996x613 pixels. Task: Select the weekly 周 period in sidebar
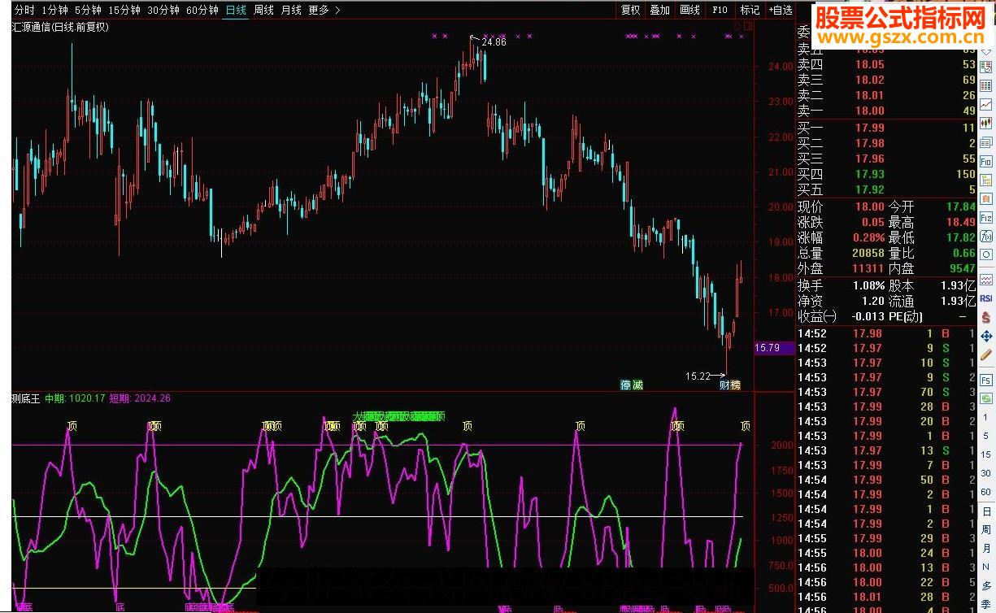(986, 530)
